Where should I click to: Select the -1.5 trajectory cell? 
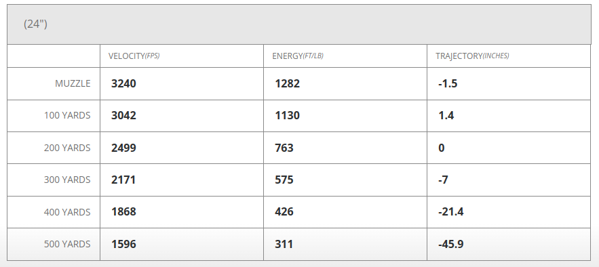448,83
